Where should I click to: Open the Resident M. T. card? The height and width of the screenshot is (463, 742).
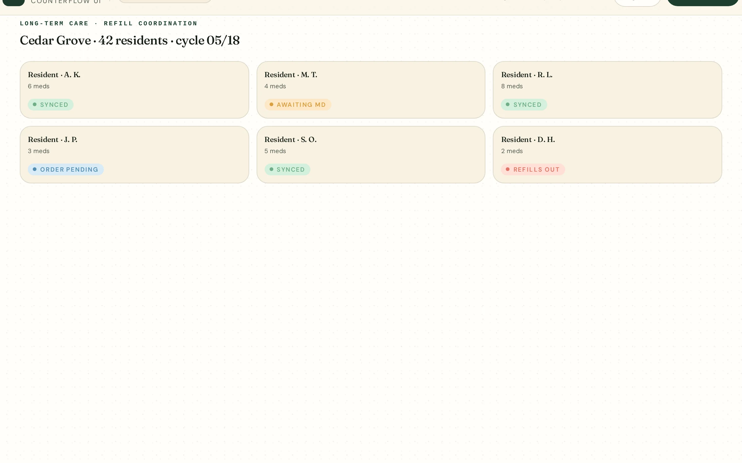pyautogui.click(x=371, y=90)
